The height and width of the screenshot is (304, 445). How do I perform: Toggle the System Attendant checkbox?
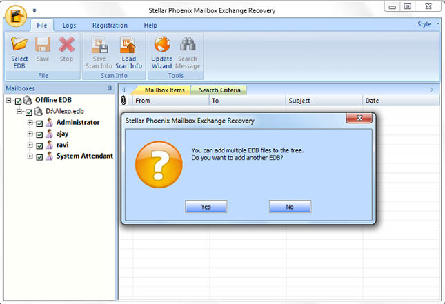pyautogui.click(x=39, y=156)
